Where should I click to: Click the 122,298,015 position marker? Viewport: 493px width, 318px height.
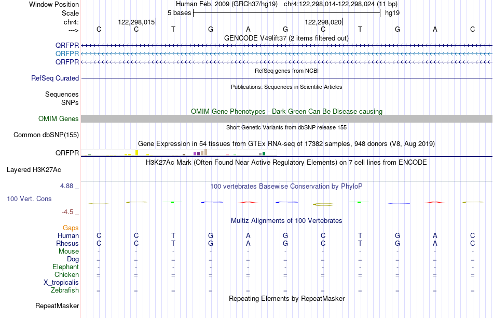pyautogui.click(x=136, y=22)
